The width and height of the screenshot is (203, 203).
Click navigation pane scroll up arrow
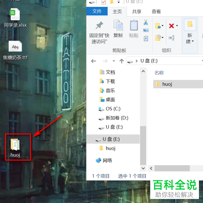[x=143, y=71]
